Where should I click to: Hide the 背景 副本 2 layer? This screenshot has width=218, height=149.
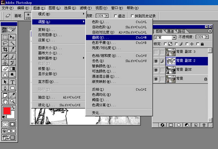coord(156,61)
